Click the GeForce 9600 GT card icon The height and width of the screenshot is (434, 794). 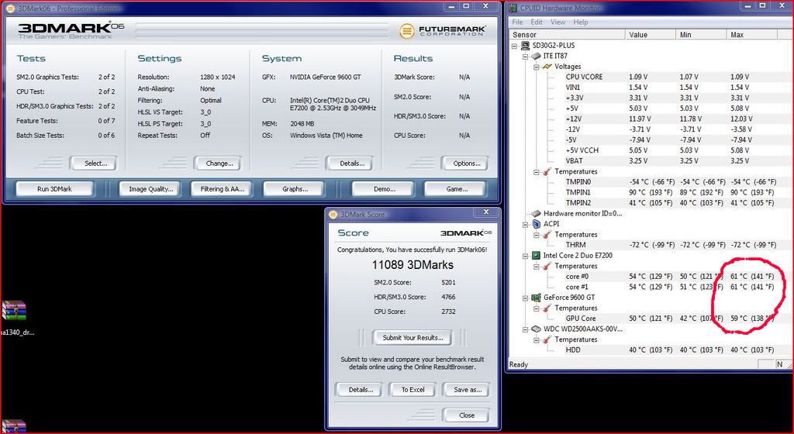click(537, 298)
